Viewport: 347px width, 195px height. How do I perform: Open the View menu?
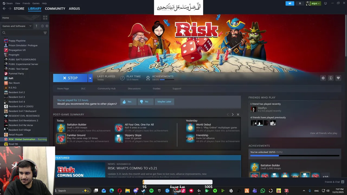[x=18, y=3]
